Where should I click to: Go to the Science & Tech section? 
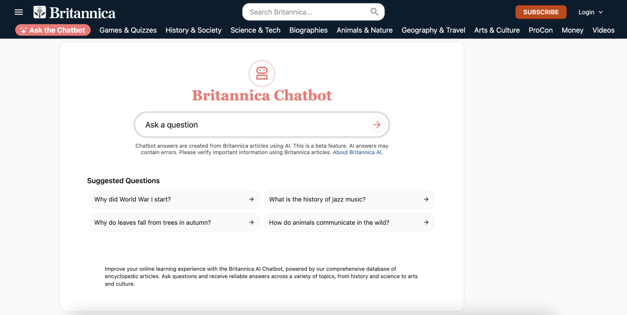pyautogui.click(x=255, y=30)
